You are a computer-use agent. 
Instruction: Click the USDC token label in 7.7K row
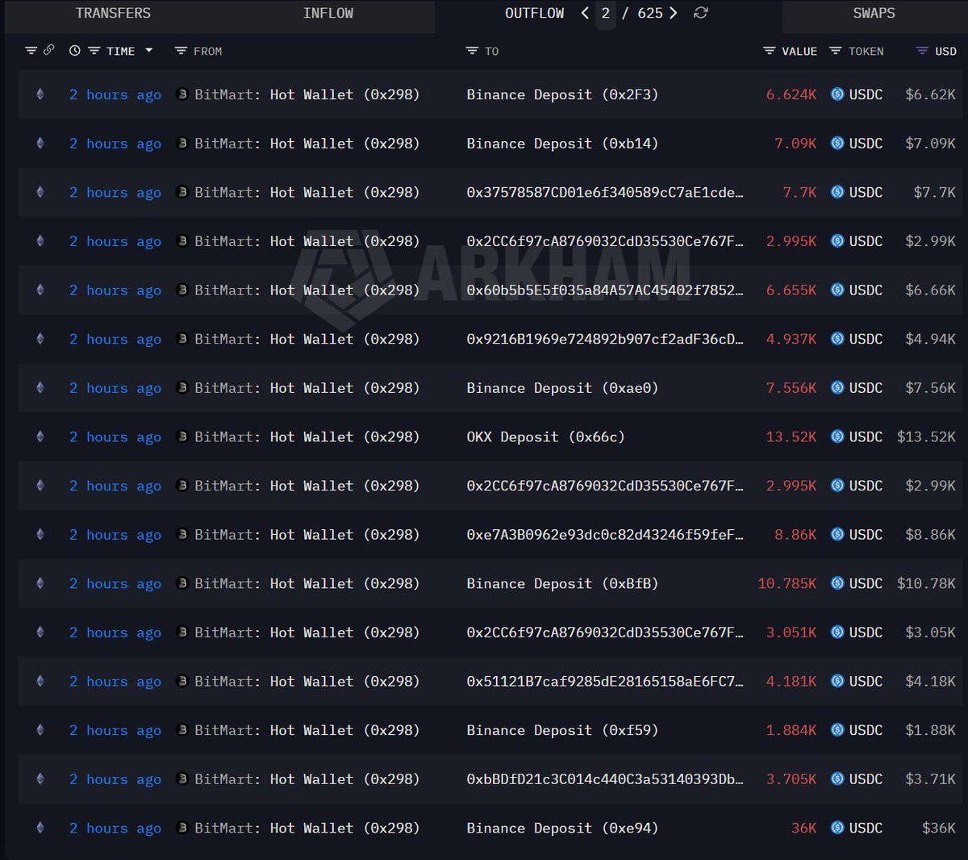click(x=866, y=192)
